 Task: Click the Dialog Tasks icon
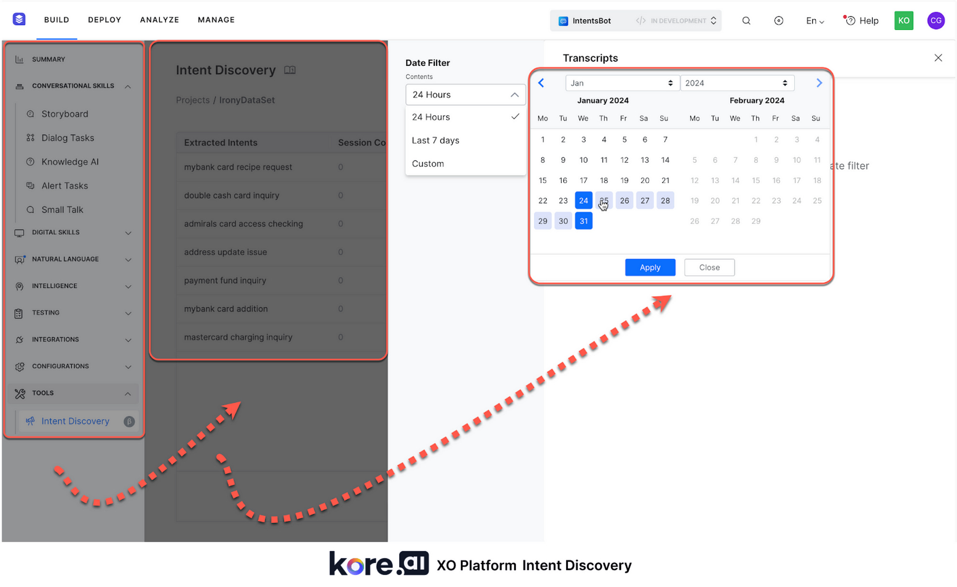coord(30,138)
